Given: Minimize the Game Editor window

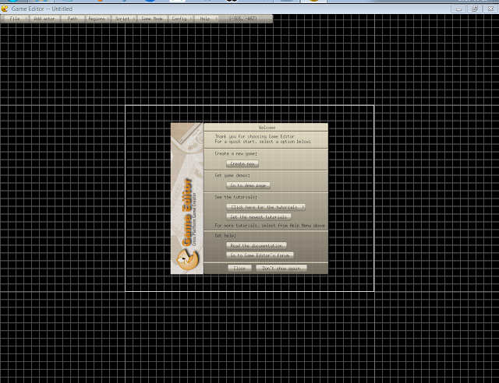Looking at the screenshot, I should coord(458,9).
